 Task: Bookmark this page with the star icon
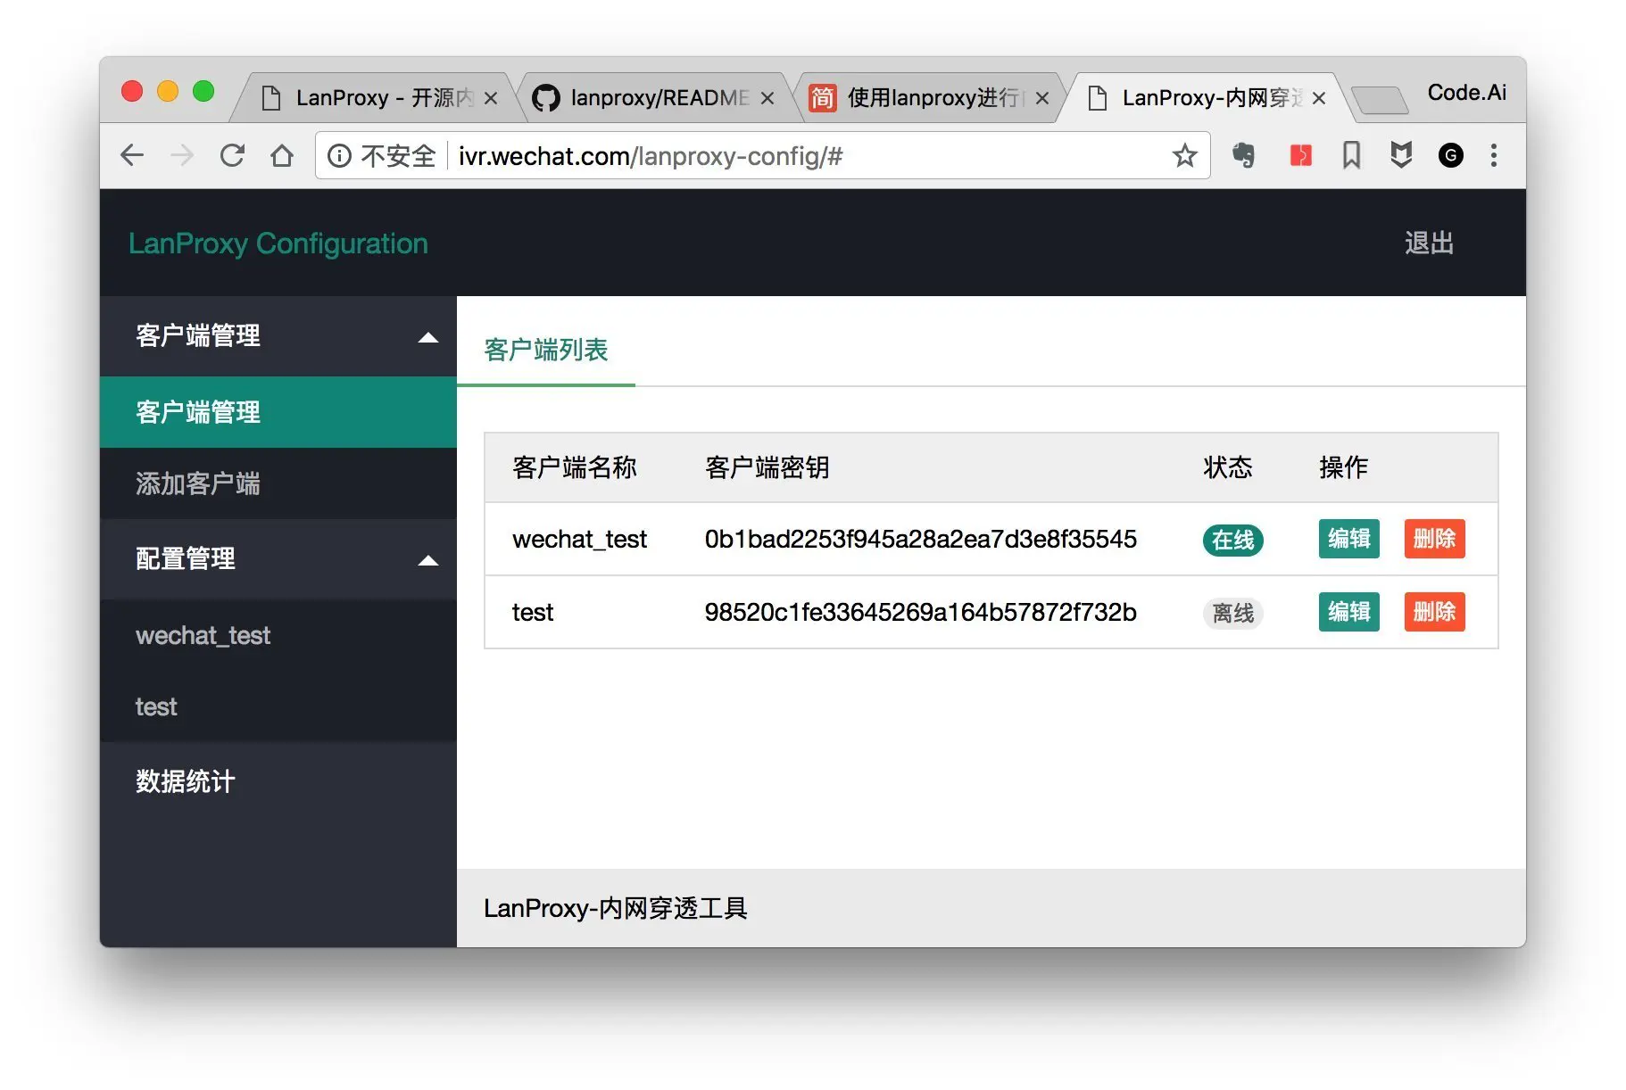tap(1184, 155)
